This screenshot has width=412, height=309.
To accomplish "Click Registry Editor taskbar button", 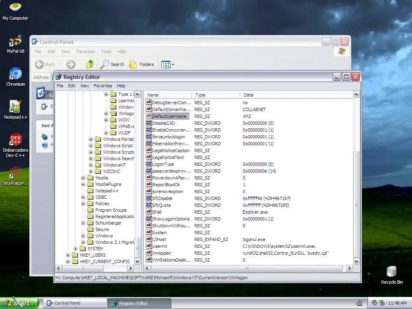I will (139, 303).
